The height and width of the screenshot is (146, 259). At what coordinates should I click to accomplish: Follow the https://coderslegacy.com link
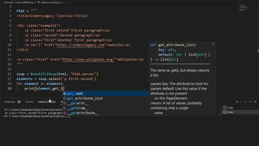(81, 45)
